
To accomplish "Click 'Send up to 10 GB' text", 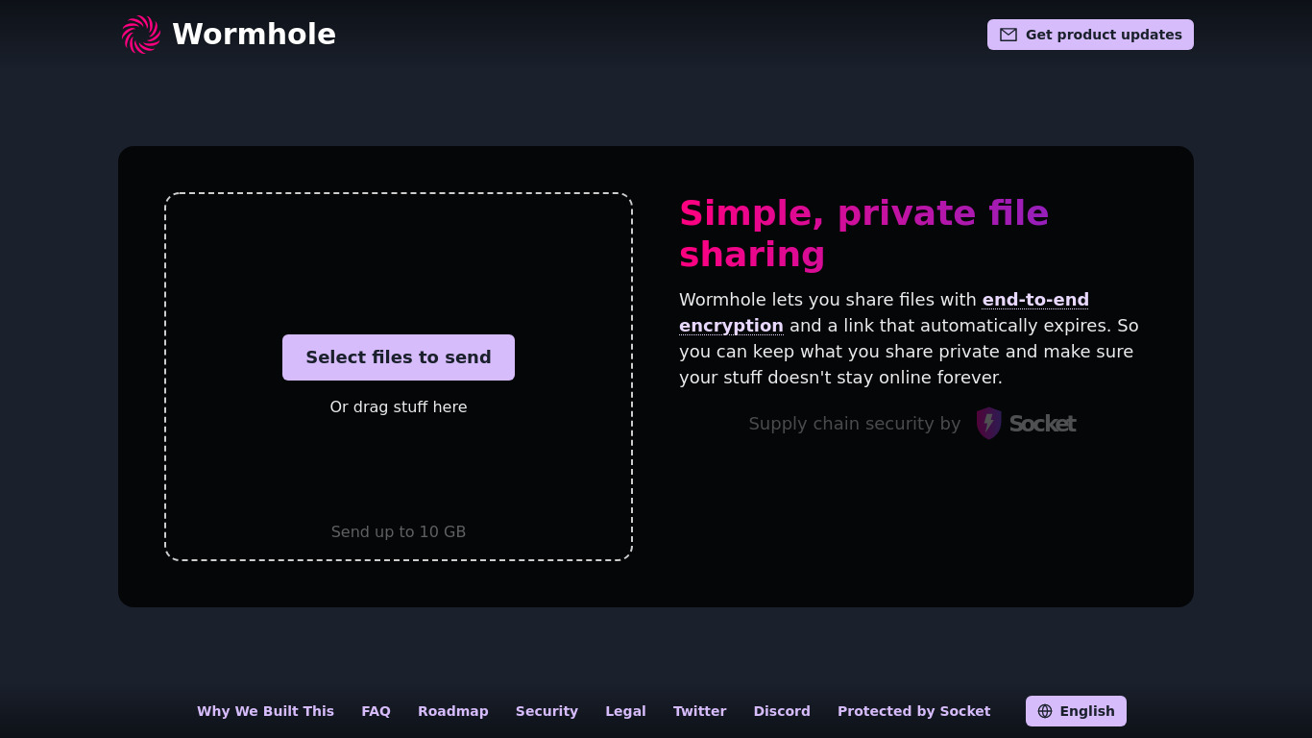I will (x=399, y=531).
